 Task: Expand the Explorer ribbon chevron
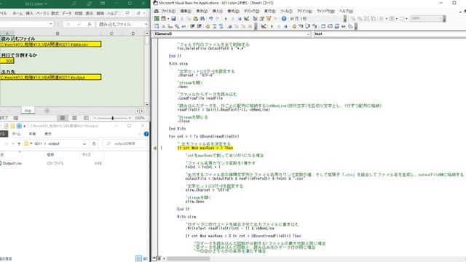click(x=140, y=134)
